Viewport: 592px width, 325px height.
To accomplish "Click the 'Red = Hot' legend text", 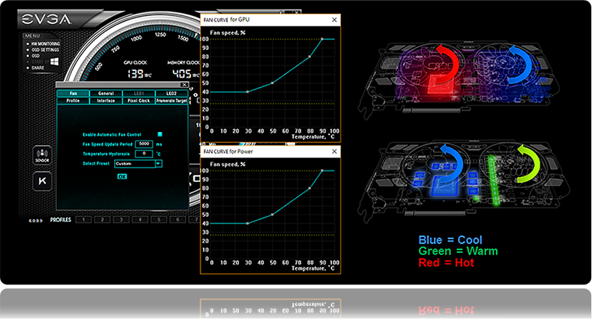I will coord(446,263).
